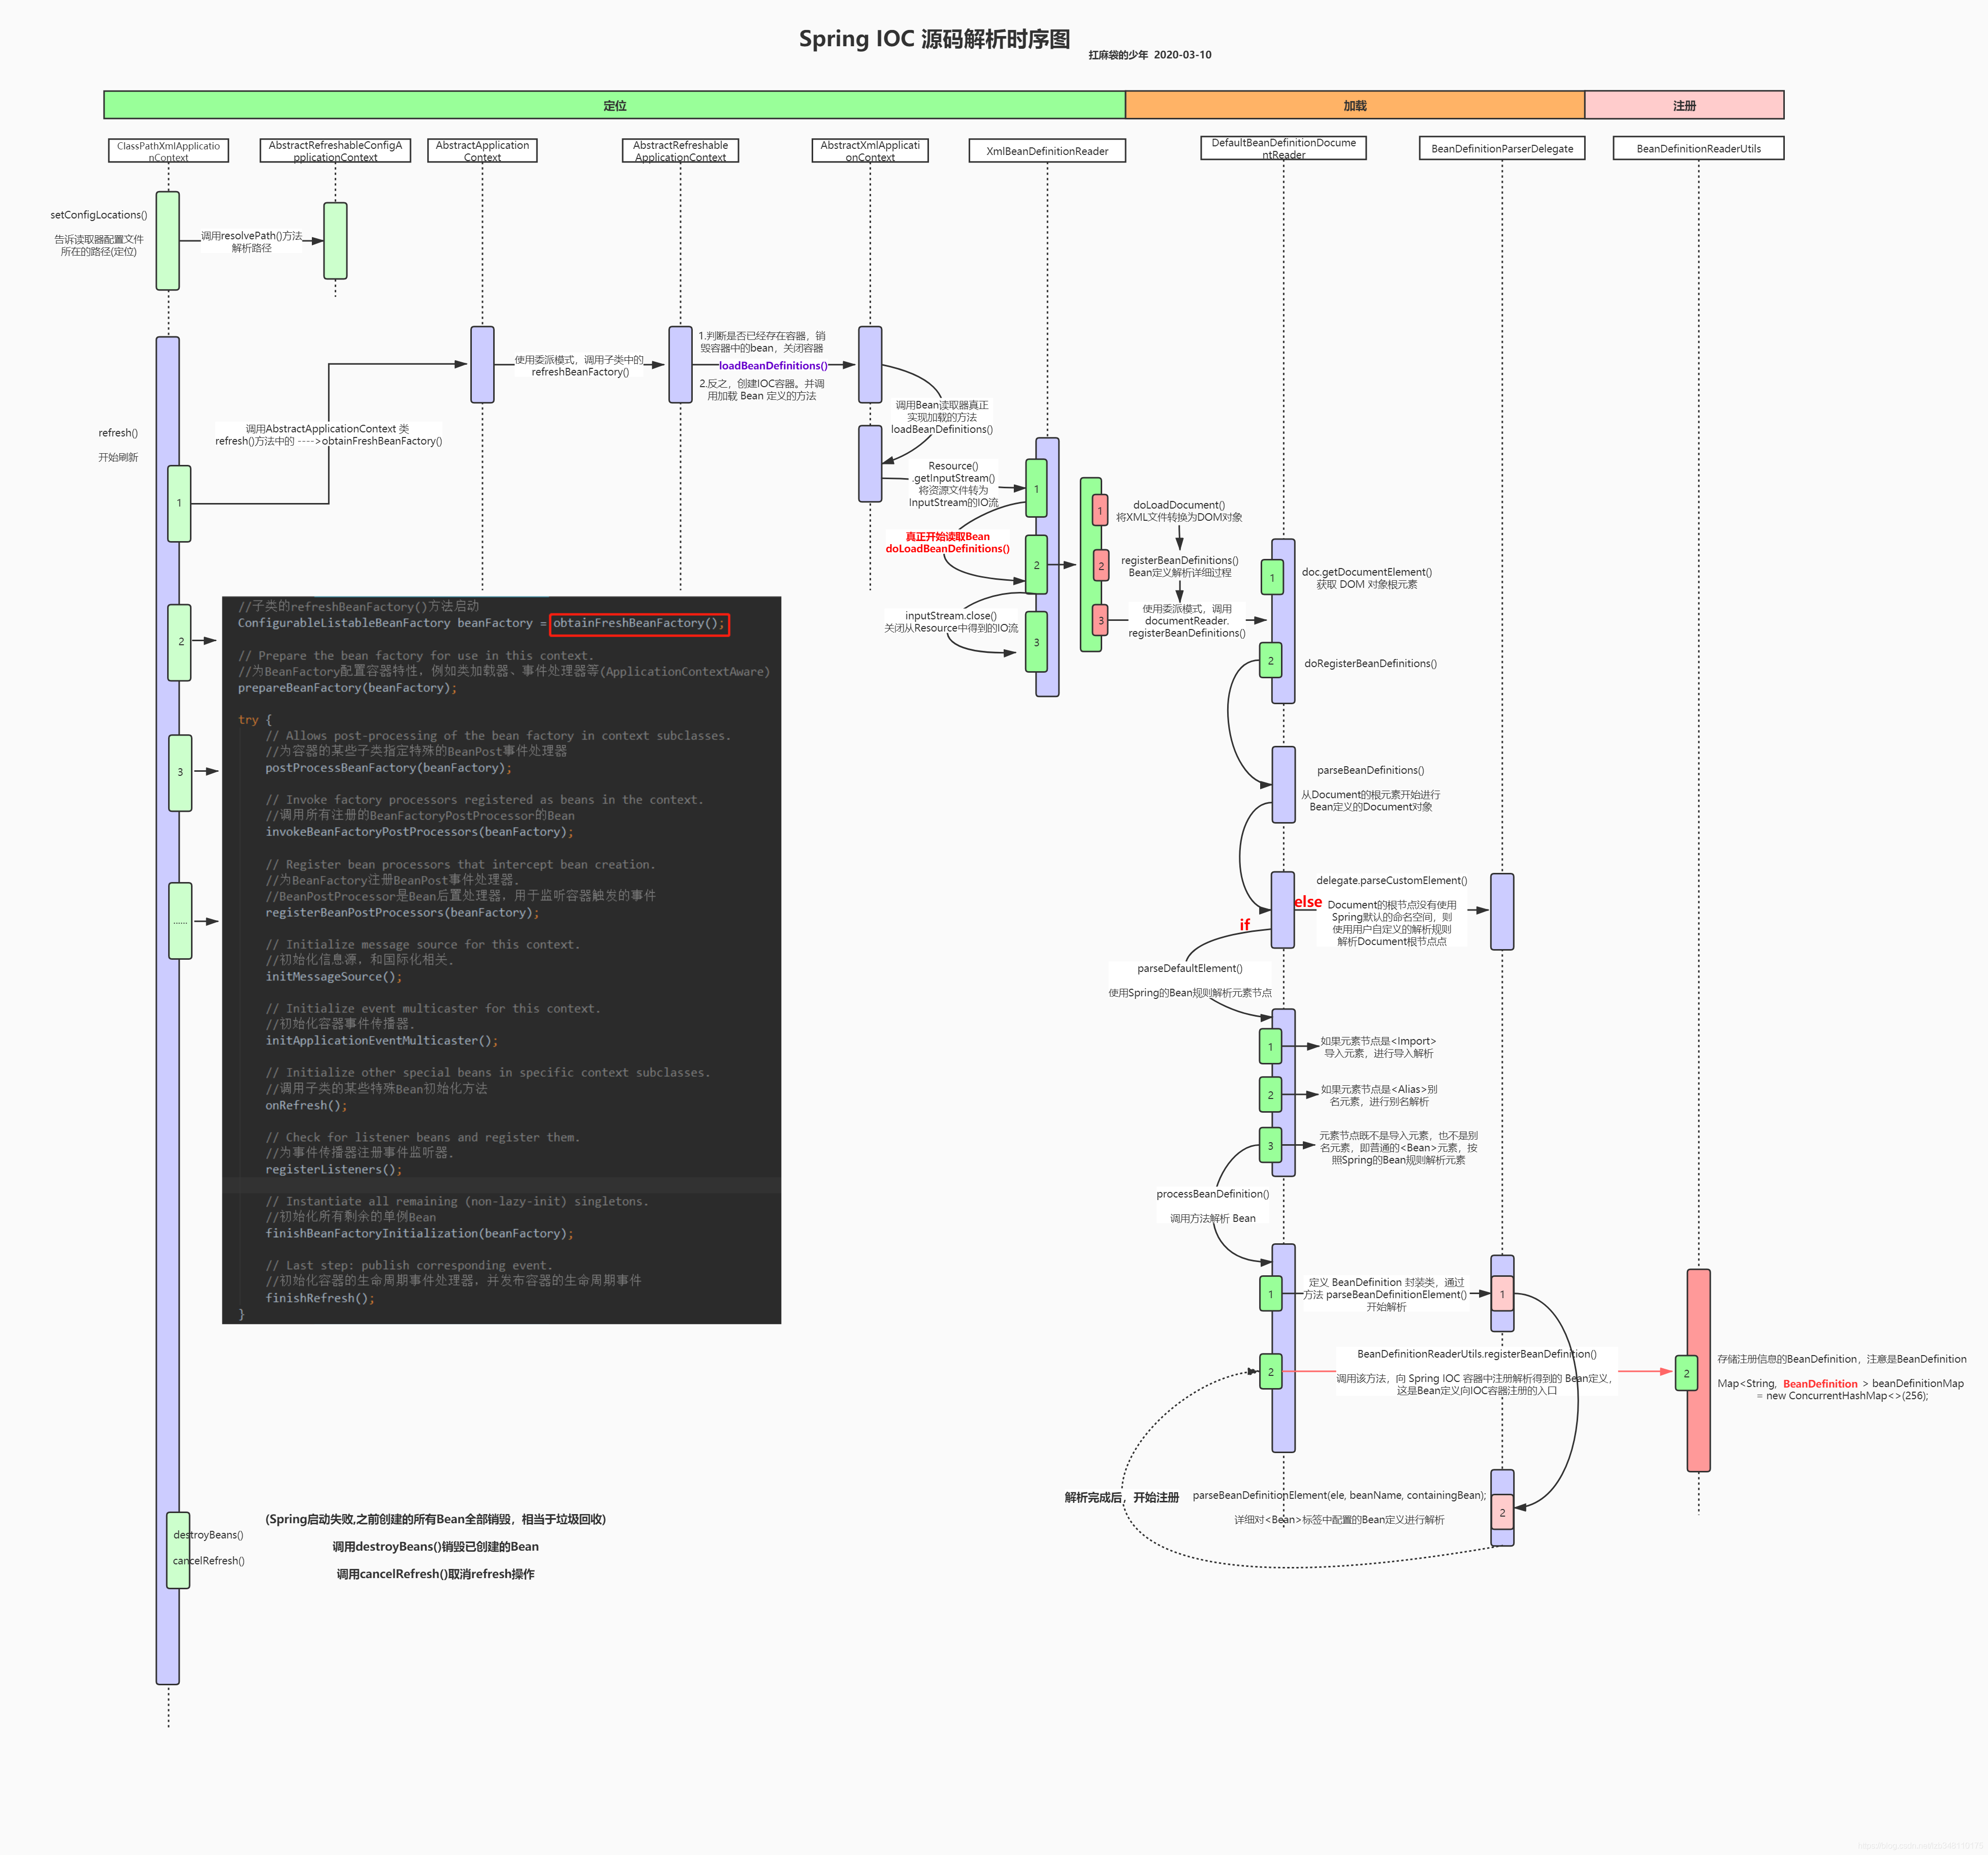
Task: Click the AbstractRefreshableApplicationContext lifeline header
Action: [x=680, y=151]
